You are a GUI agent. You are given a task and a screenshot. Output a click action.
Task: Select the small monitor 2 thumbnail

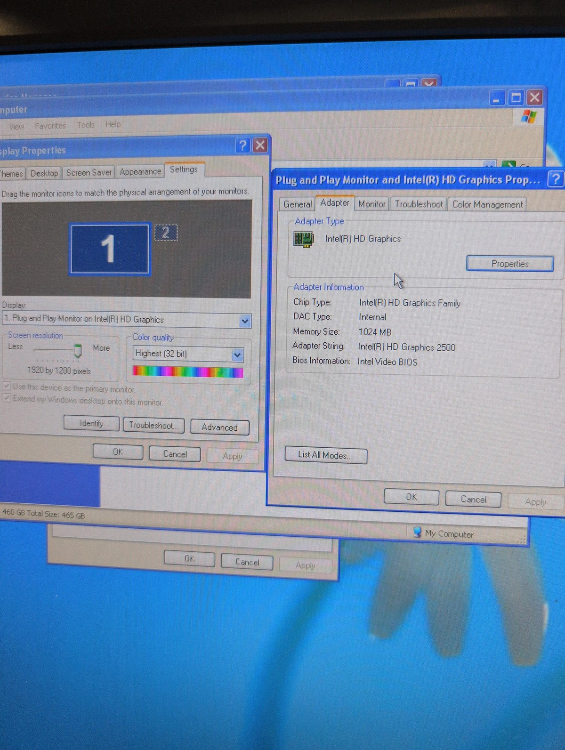coord(166,232)
